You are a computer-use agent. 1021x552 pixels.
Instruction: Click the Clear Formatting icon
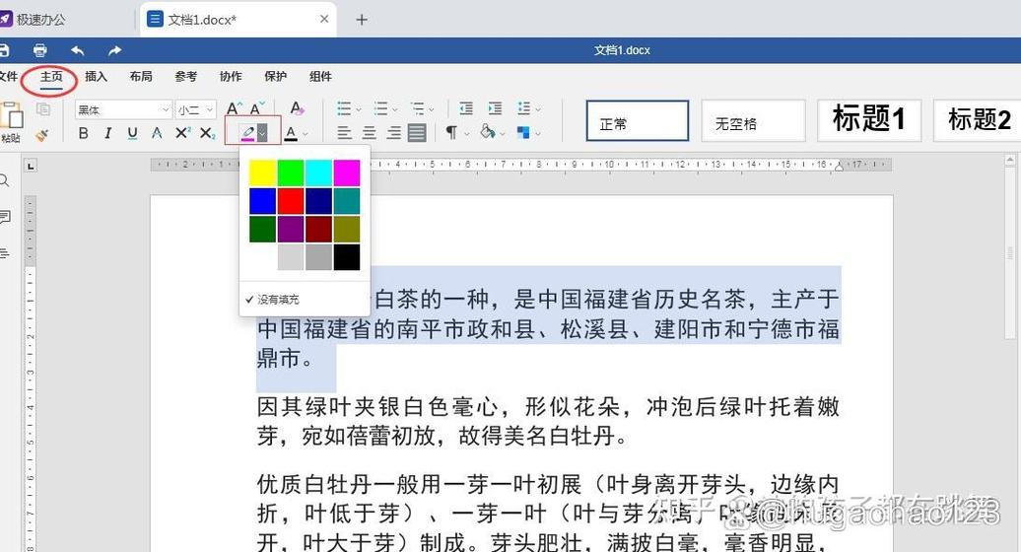coord(297,108)
